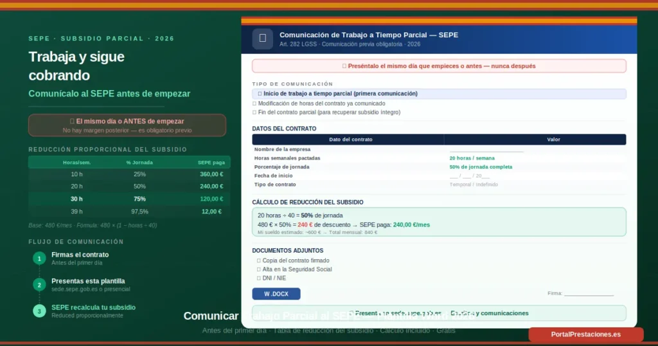Click the Art. 282 LGSS subtitle
This screenshot has height=346, width=658.
click(350, 44)
